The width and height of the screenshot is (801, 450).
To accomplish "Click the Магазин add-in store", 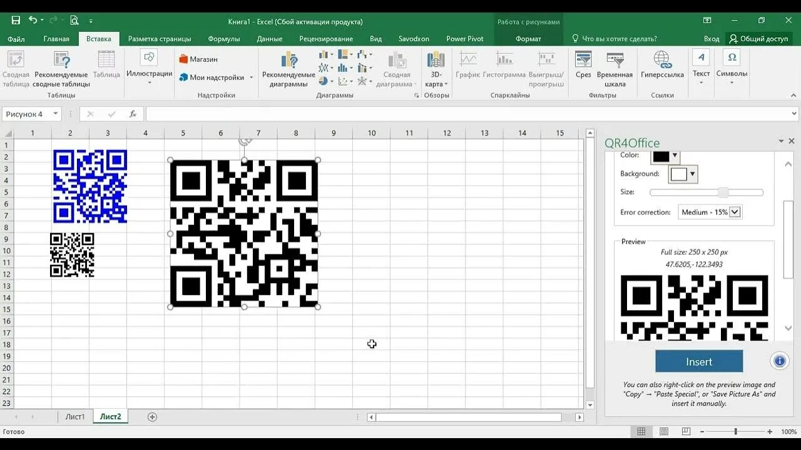I will click(x=198, y=59).
